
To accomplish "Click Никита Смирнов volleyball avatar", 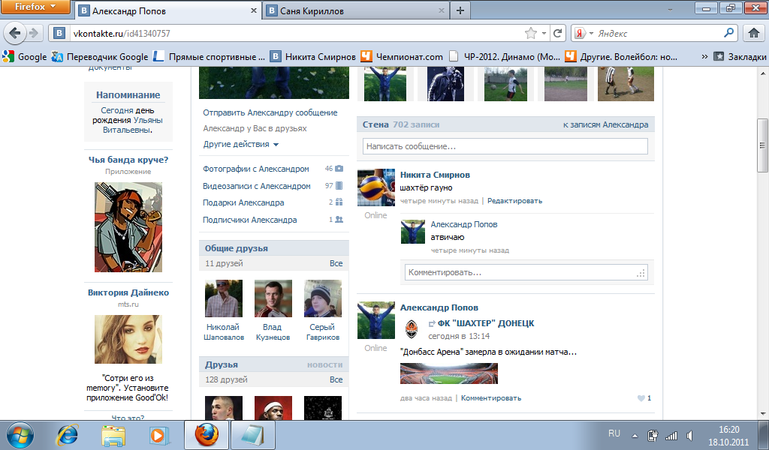I will coord(376,187).
